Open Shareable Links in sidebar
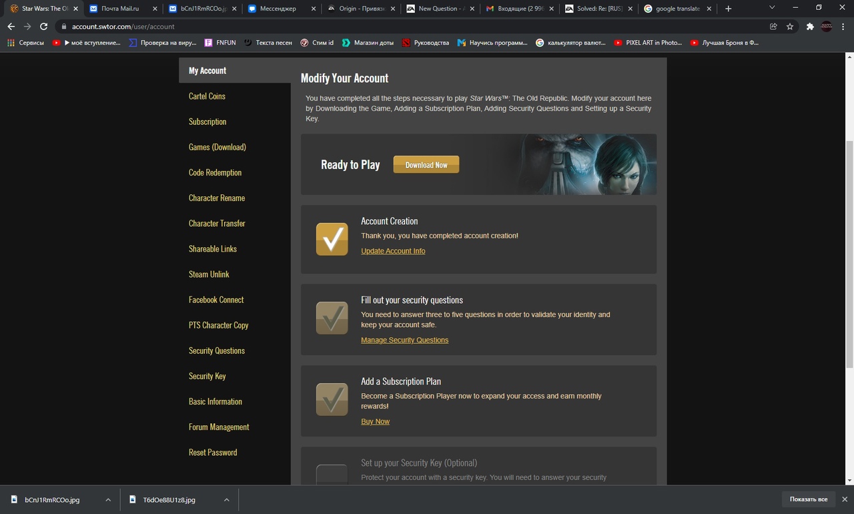This screenshot has width=854, height=514. pyautogui.click(x=213, y=248)
